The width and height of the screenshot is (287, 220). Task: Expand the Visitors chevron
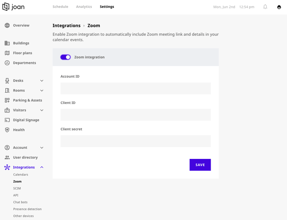[x=42, y=110]
